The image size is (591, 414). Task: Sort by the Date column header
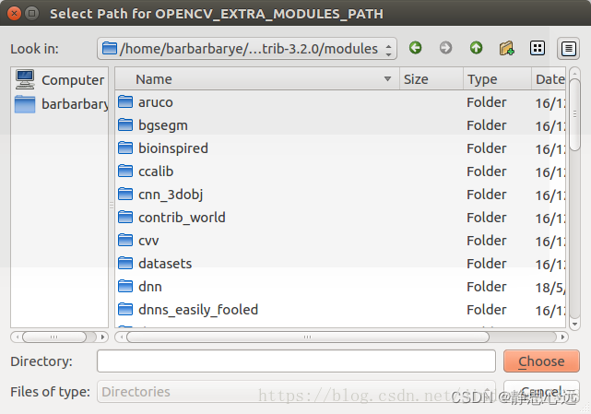(x=549, y=79)
